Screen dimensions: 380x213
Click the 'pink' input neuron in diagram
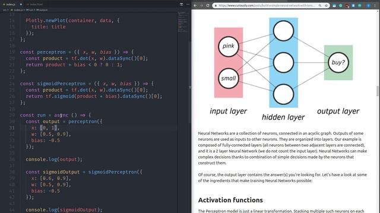[x=228, y=47]
